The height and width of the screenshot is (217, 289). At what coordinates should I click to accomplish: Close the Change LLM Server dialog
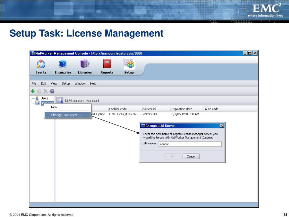(x=222, y=126)
